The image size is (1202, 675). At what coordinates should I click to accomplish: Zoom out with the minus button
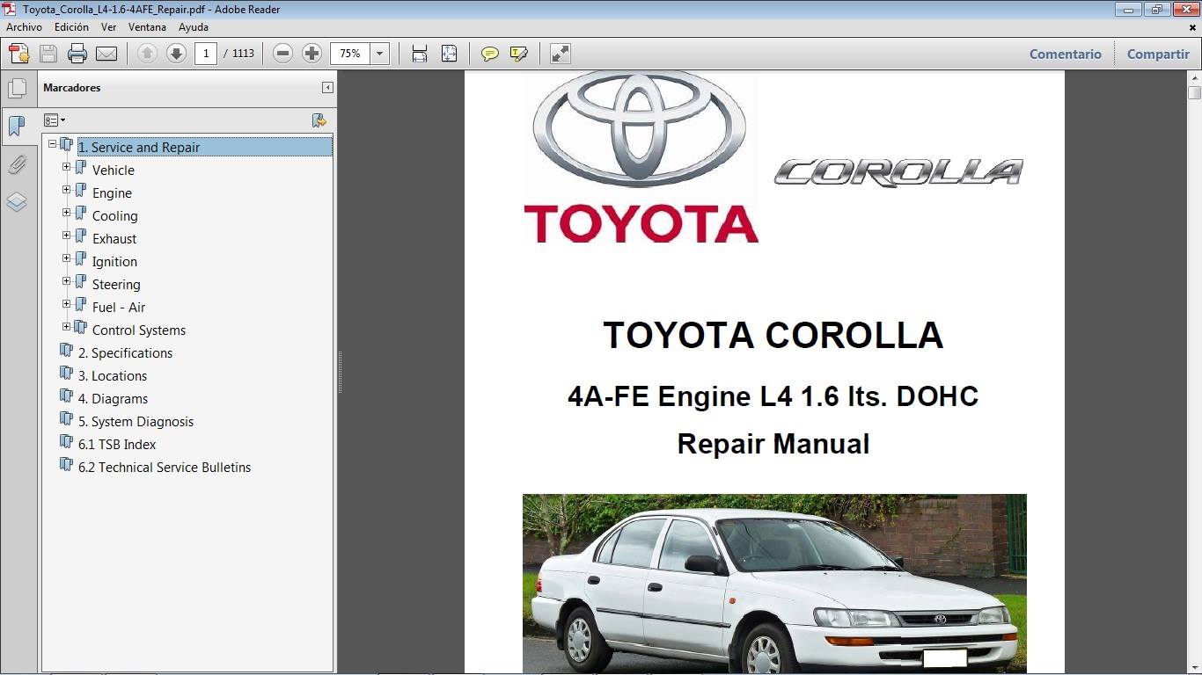click(x=282, y=54)
